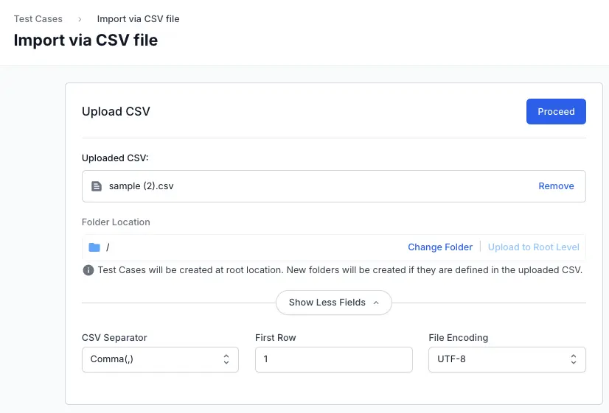Click the Import via CSV file page title
The height and width of the screenshot is (413, 609).
tap(86, 40)
